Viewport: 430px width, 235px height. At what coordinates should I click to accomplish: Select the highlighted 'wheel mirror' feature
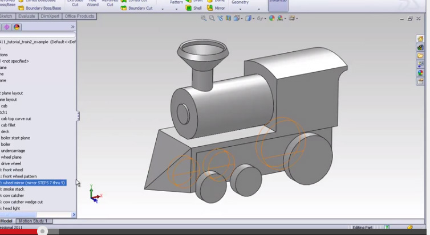point(33,183)
